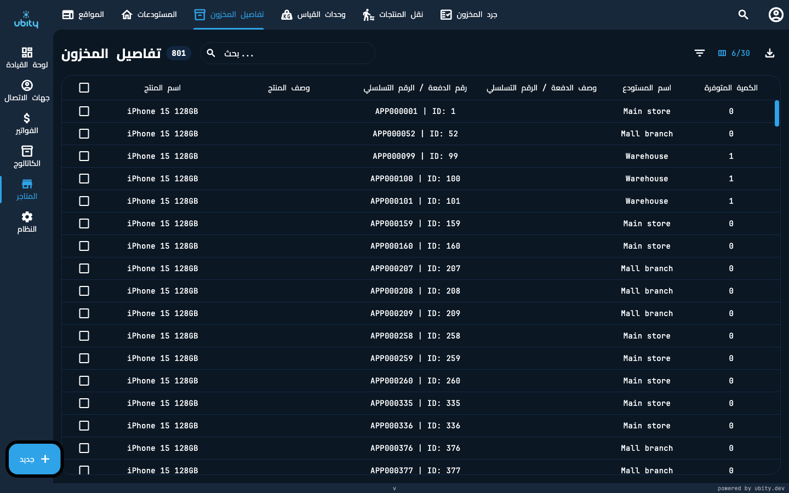Image resolution: width=789 pixels, height=493 pixels.
Task: Click the download export icon
Action: tap(770, 53)
